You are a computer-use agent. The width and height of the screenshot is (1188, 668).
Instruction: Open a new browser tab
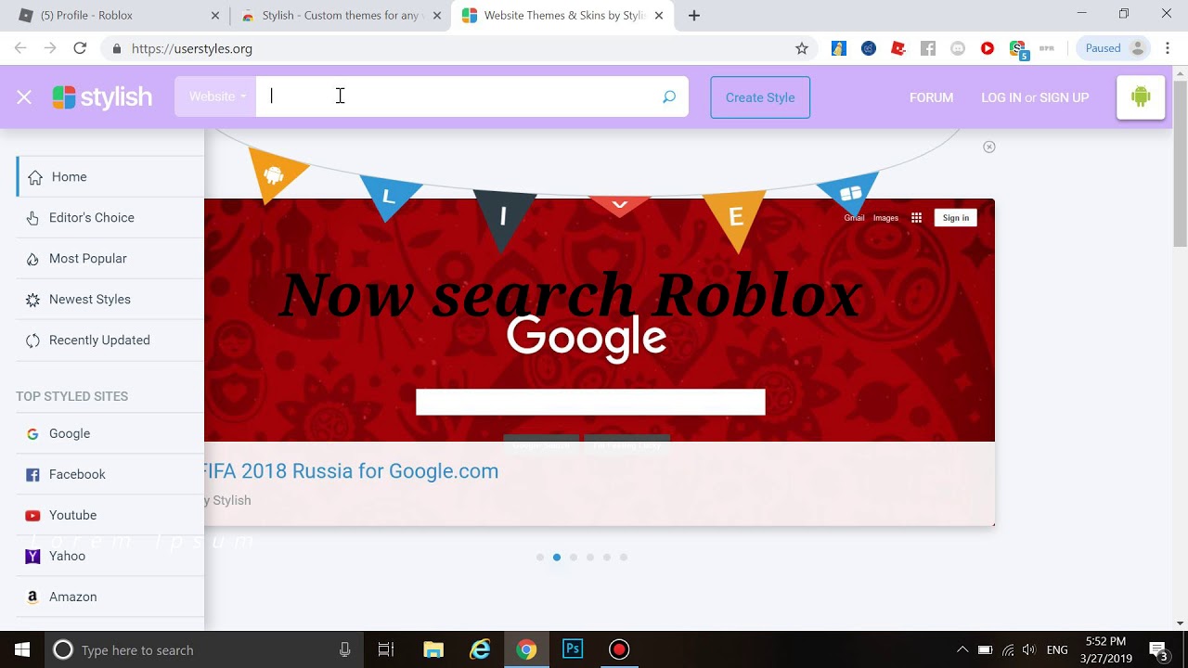coord(694,16)
